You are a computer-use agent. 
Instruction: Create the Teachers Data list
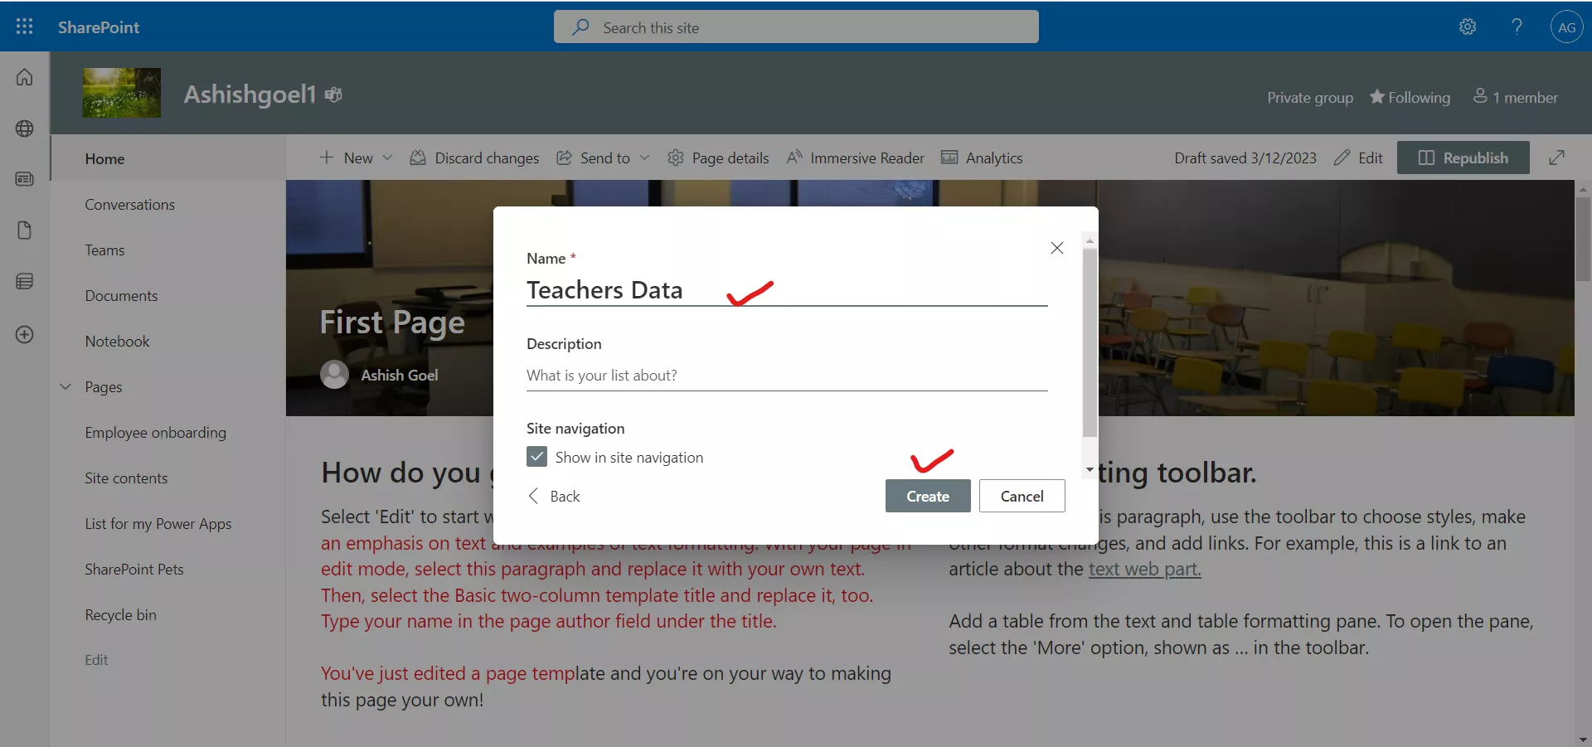coord(927,496)
